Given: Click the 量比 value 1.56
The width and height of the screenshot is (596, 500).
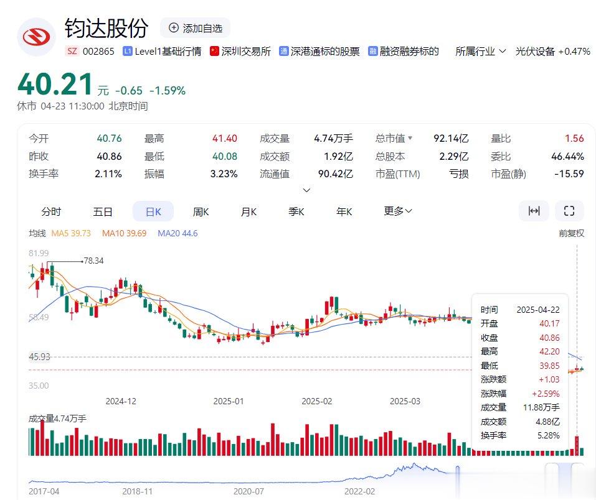Looking at the screenshot, I should point(574,138).
